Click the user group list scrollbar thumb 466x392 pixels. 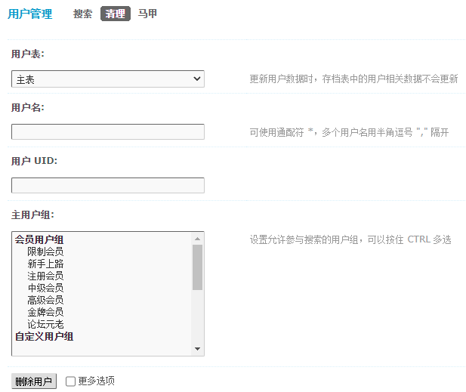(x=197, y=267)
